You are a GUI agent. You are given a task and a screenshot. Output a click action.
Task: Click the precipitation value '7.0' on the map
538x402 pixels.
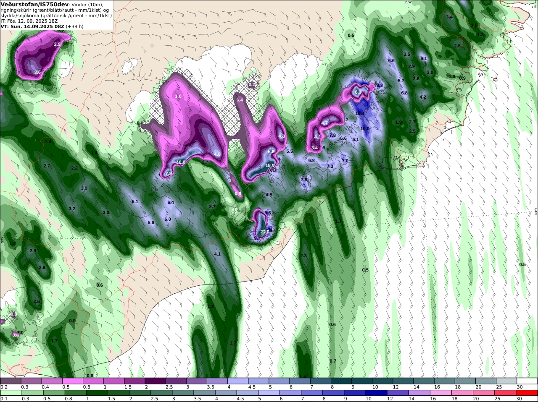pyautogui.click(x=345, y=161)
